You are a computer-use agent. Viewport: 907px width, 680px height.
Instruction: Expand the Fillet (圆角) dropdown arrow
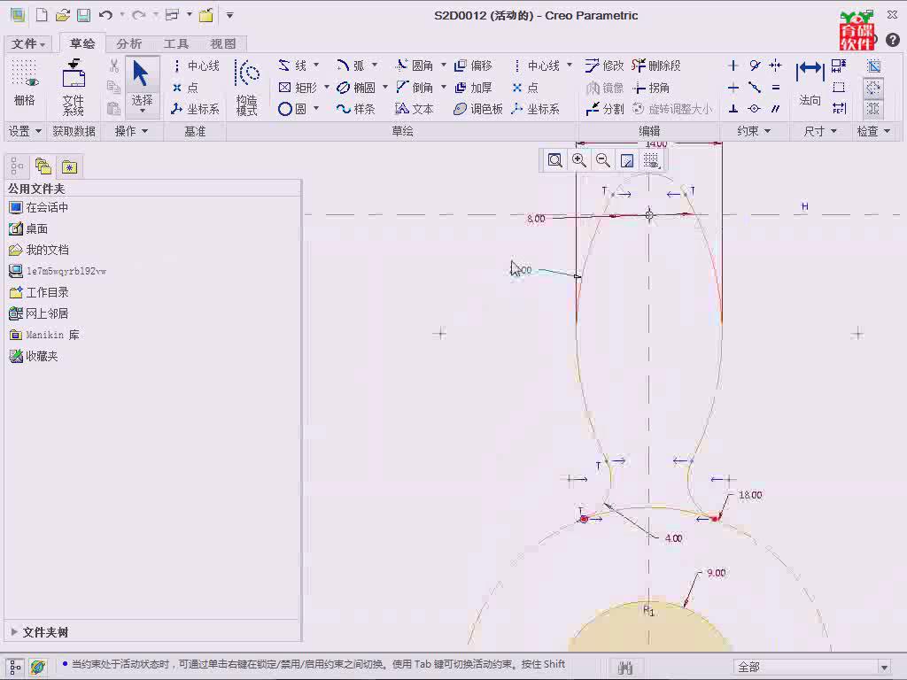(444, 65)
